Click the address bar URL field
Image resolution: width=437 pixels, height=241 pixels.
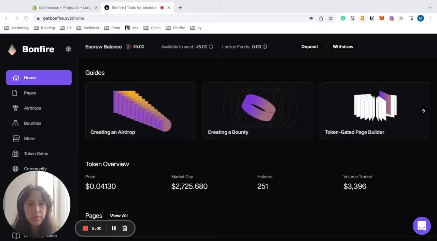click(171, 18)
